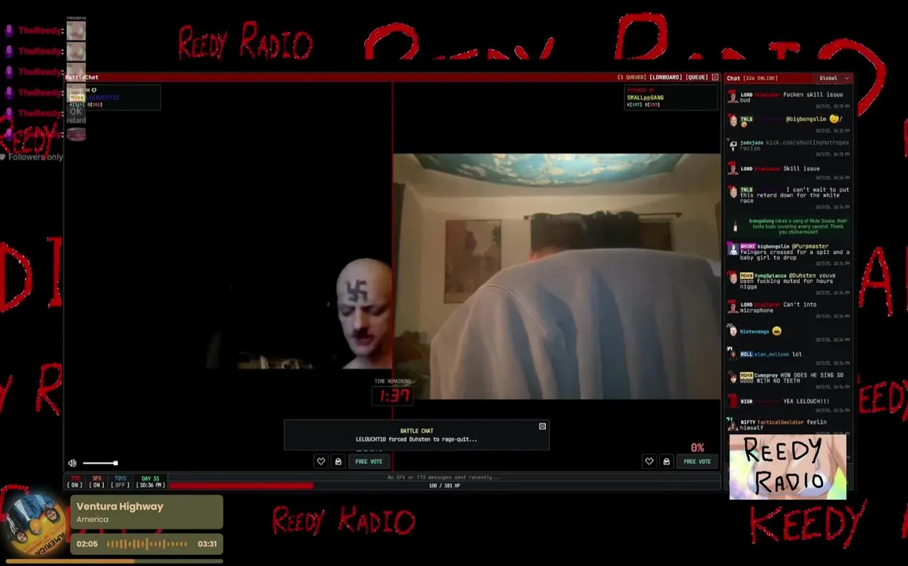Click the top TheReedy overlay avatar thumbnail
The height and width of the screenshot is (566, 908).
tap(76, 30)
